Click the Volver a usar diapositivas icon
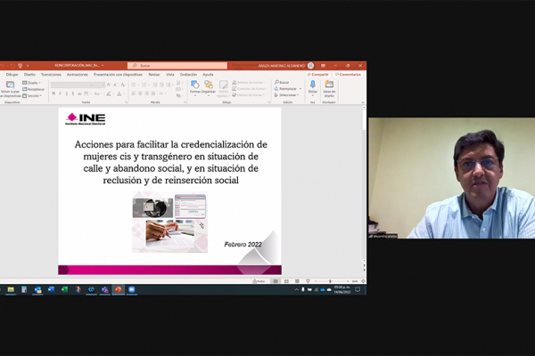The height and width of the screenshot is (356, 535). coord(10,85)
